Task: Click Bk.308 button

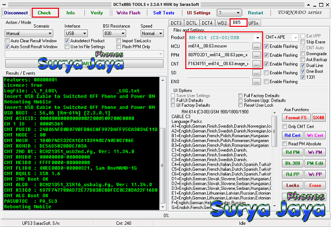Action: 293,163
